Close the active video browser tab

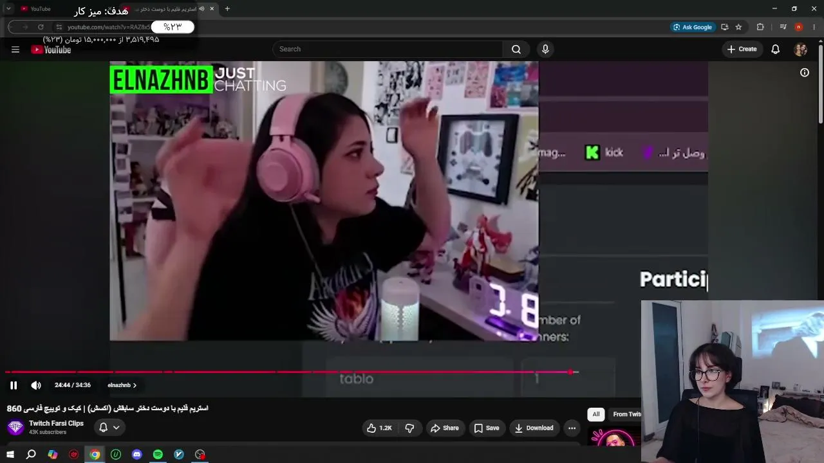click(212, 9)
